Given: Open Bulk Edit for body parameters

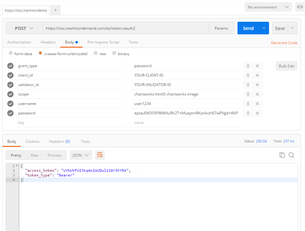Looking at the screenshot, I should [286, 66].
